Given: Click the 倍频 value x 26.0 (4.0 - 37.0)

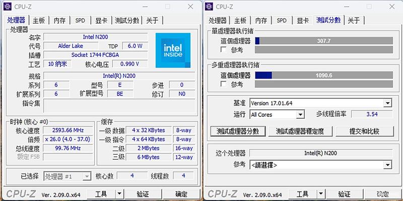Looking at the screenshot, I should (68, 140).
